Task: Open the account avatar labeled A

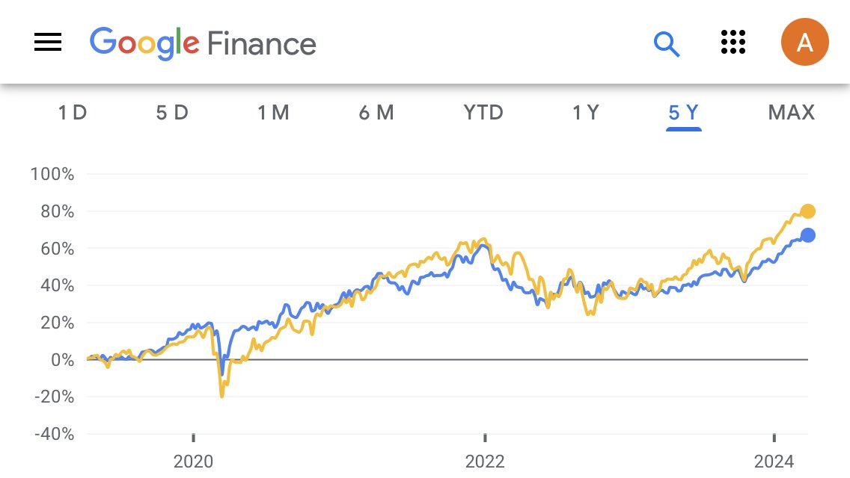Action: (804, 43)
